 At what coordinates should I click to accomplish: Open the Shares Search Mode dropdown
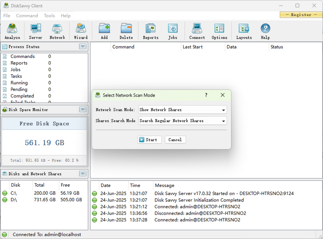pyautogui.click(x=223, y=121)
